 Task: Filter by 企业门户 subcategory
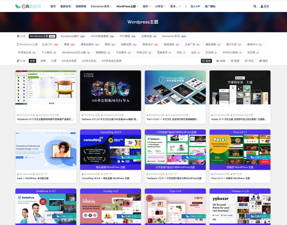tap(50, 44)
